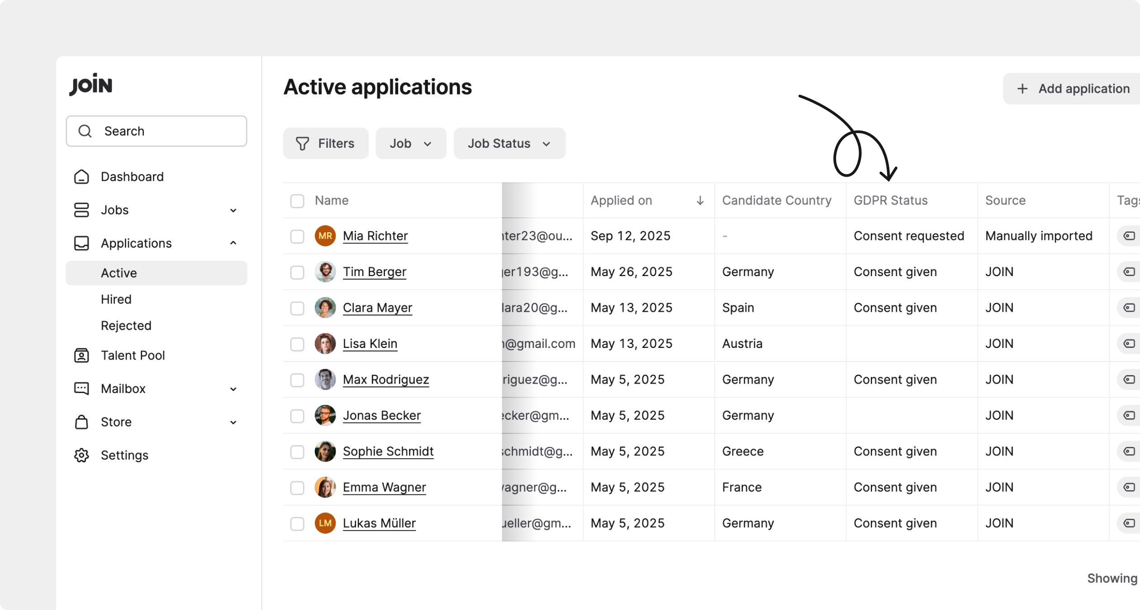Check the box next to Clara Mayer
1140x610 pixels.
pyautogui.click(x=297, y=308)
